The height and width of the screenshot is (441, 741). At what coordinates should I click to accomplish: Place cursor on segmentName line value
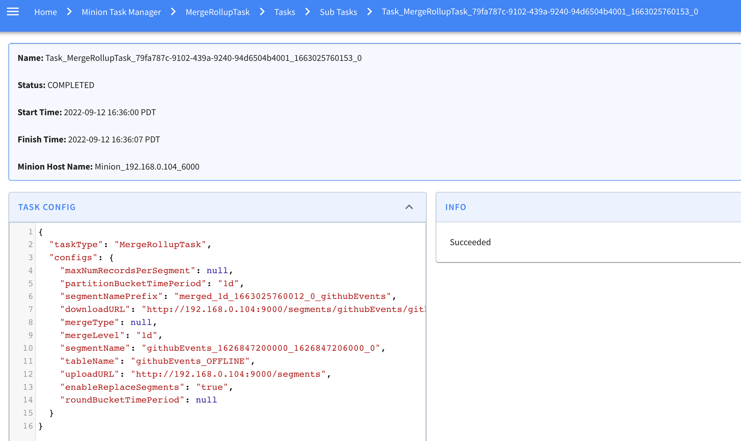[261, 348]
